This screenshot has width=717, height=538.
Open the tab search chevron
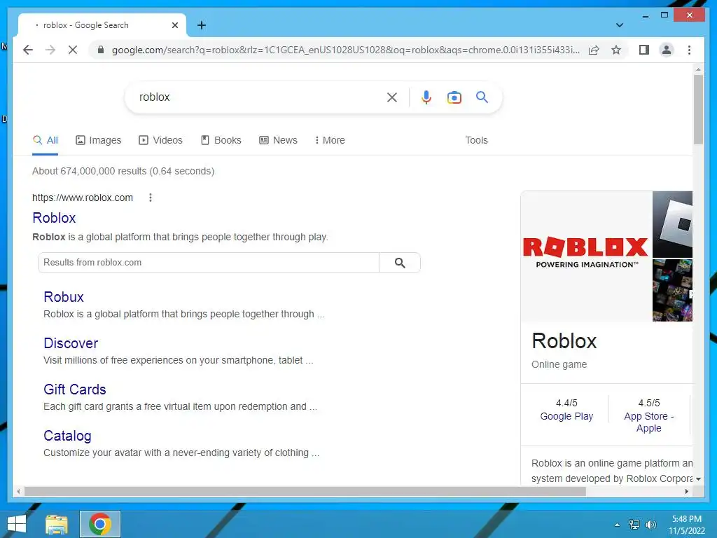point(619,25)
